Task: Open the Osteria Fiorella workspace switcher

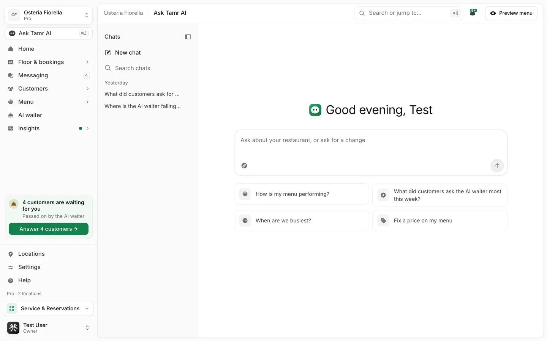Action: click(x=49, y=15)
